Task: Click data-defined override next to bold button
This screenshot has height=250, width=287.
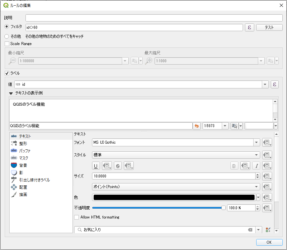Action: pyautogui.click(x=245, y=166)
